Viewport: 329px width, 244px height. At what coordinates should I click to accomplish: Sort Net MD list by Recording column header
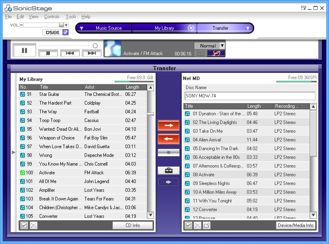click(287, 106)
